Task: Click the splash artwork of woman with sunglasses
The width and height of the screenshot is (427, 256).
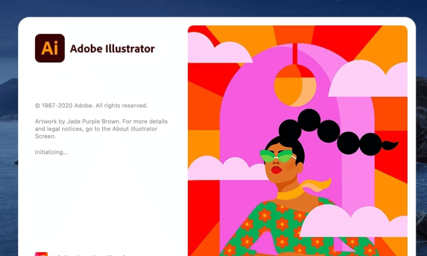Action: [x=298, y=140]
